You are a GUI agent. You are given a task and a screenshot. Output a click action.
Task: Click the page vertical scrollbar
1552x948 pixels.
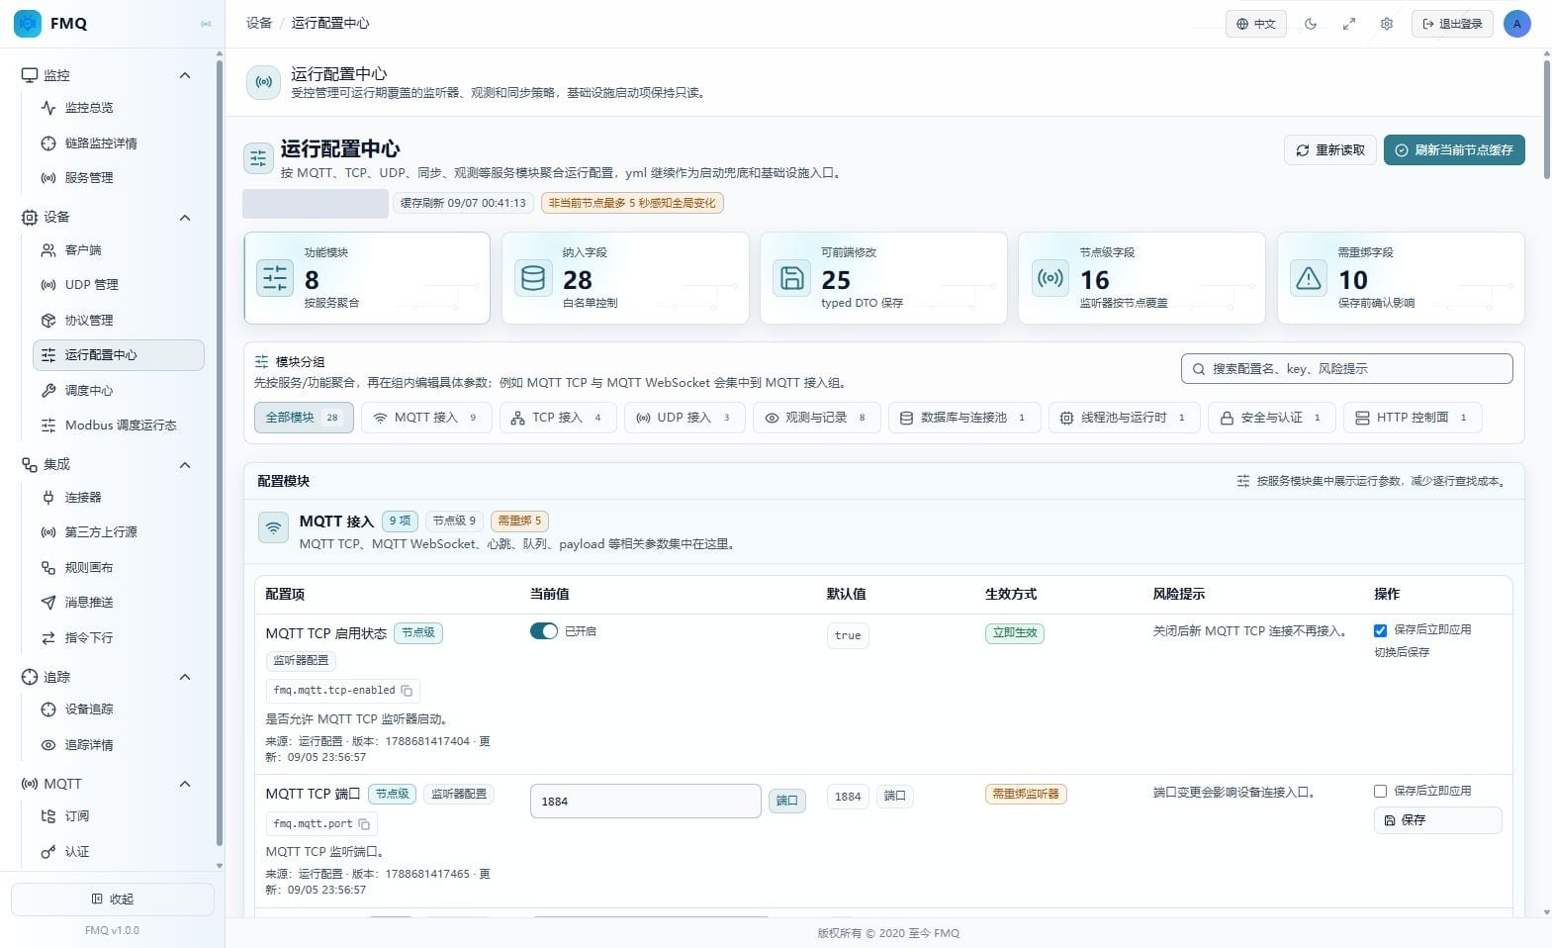(1546, 119)
